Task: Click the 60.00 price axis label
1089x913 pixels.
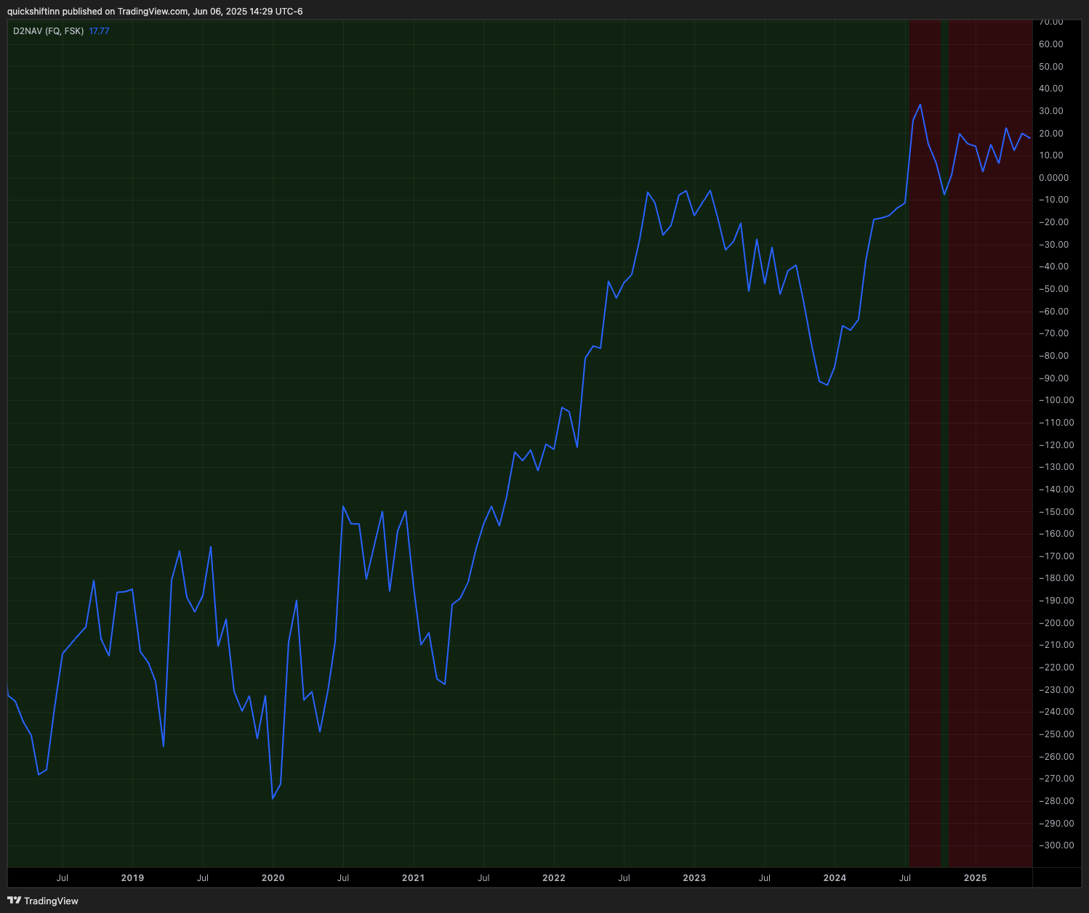Action: click(1051, 44)
